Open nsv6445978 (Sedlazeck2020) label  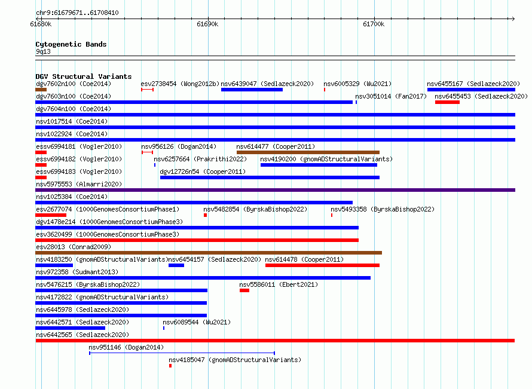click(x=82, y=310)
